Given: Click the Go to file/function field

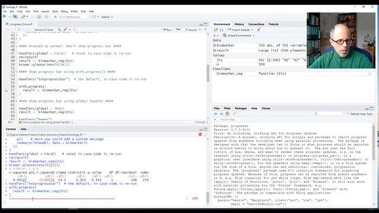Looking at the screenshot, I should 70,17.
